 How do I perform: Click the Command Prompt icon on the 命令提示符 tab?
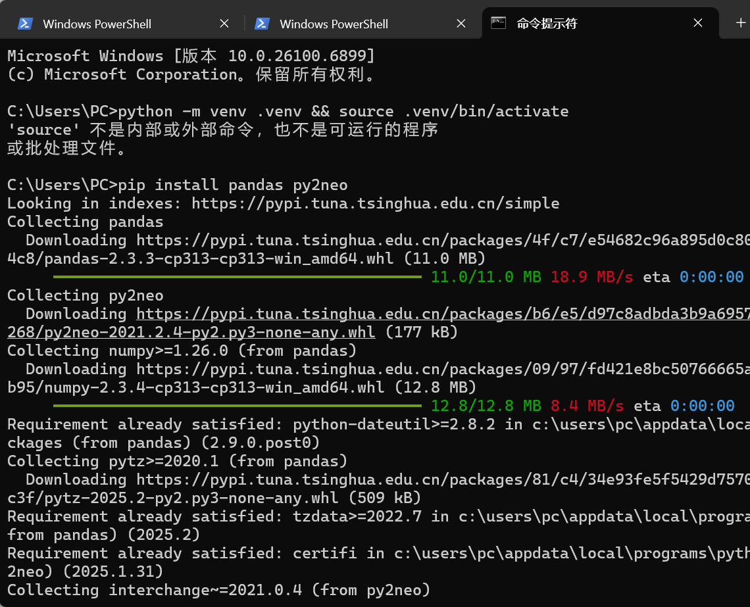498,23
